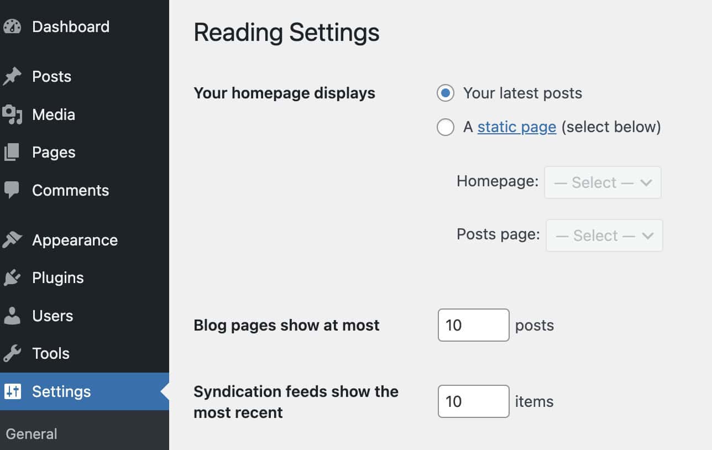Select the Posts pushpin icon

(12, 76)
